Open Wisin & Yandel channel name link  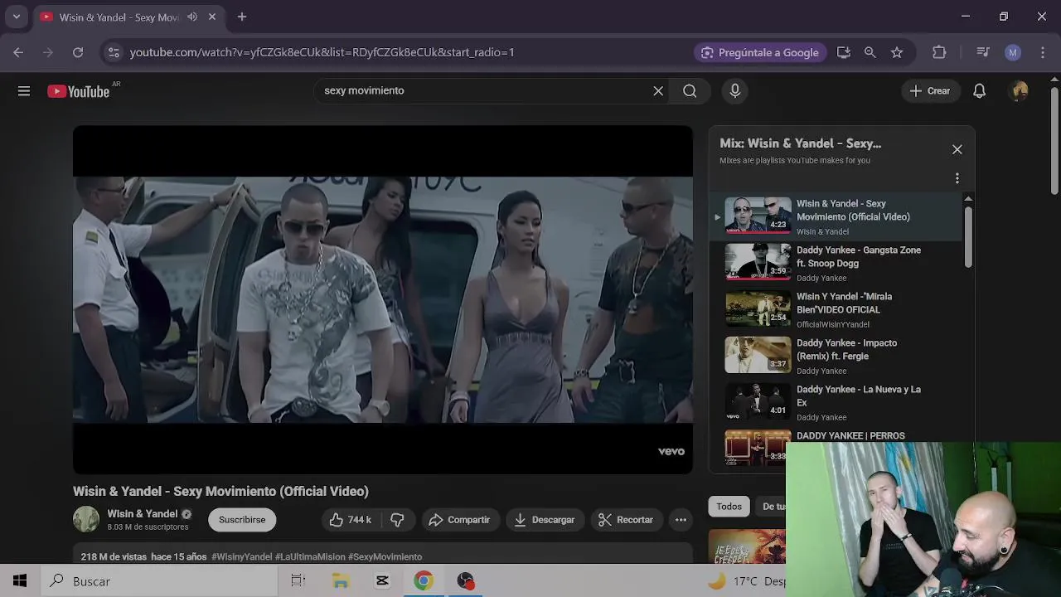pos(143,514)
